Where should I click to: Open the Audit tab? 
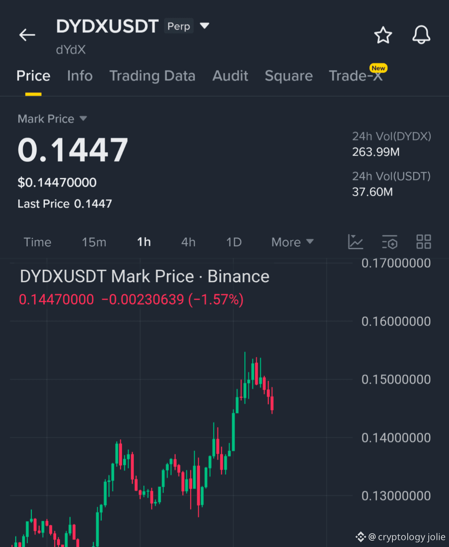pos(230,76)
